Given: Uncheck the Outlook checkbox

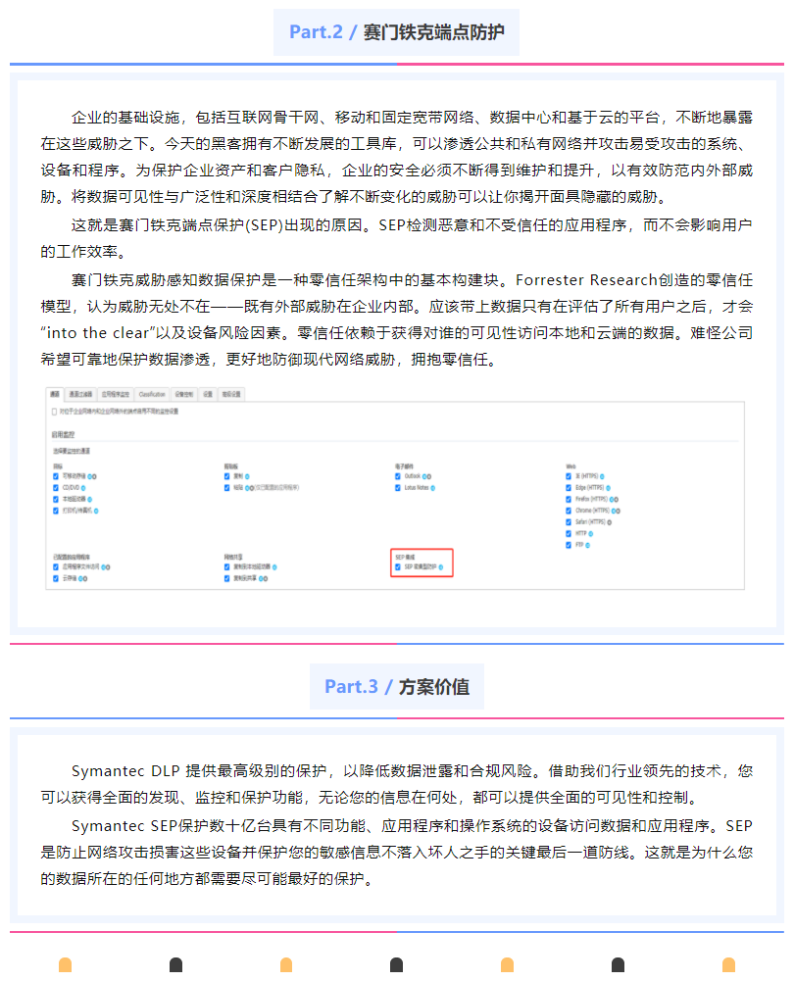Looking at the screenshot, I should [x=398, y=476].
